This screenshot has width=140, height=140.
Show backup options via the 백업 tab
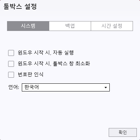coord(70,26)
